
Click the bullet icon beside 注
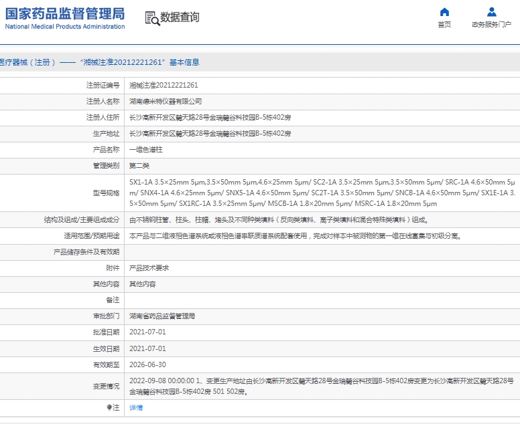point(109,407)
